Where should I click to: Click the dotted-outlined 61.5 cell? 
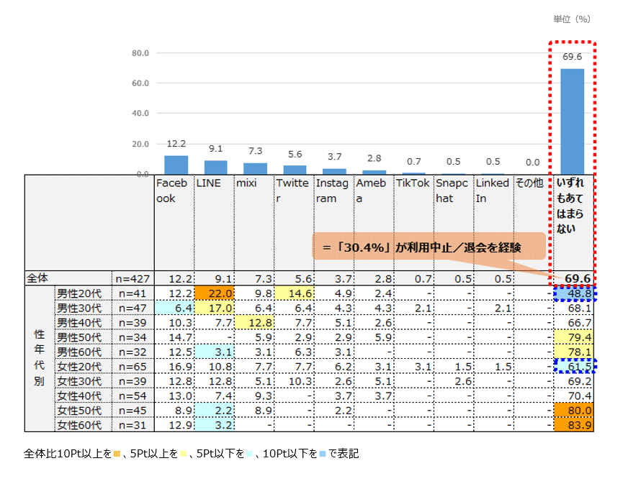coord(574,367)
